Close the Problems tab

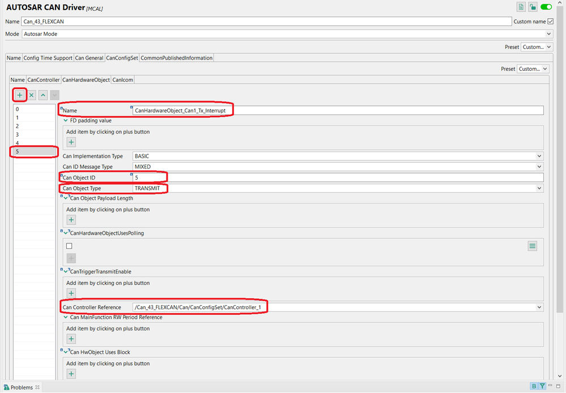[x=37, y=387]
